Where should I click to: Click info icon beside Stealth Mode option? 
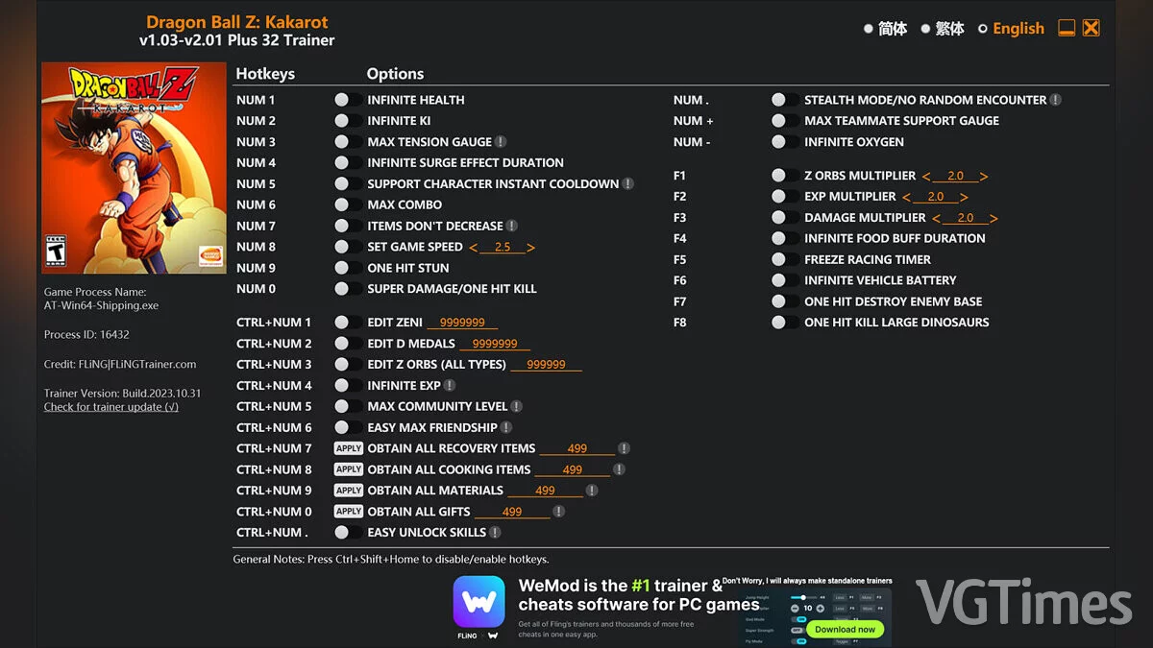pyautogui.click(x=1055, y=100)
